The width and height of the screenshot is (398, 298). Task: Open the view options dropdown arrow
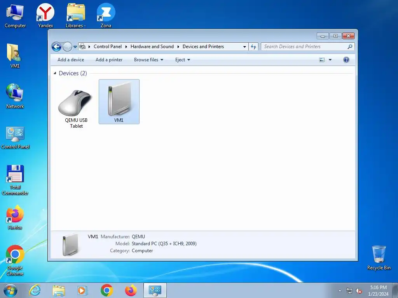(x=330, y=60)
